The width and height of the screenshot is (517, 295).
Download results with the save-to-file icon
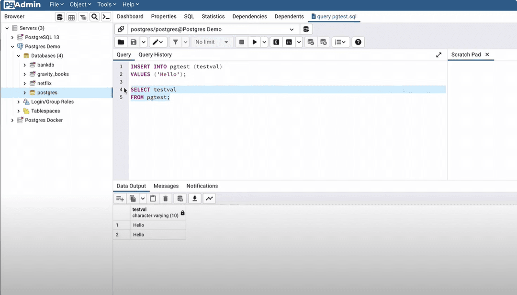point(195,199)
